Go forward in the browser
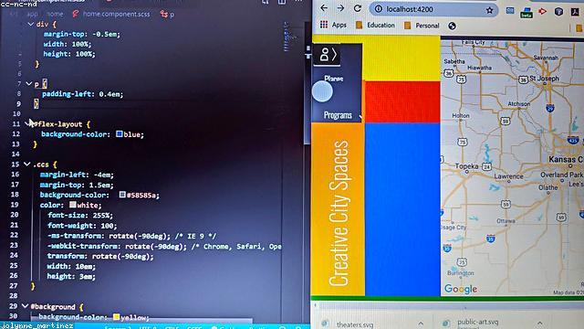Image resolution: width=584 pixels, height=329 pixels. tap(340, 8)
